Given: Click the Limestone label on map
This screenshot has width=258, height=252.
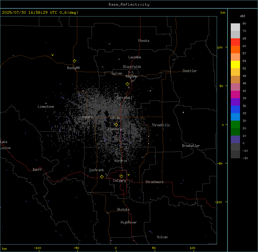Looking at the screenshot, I should point(46,107).
